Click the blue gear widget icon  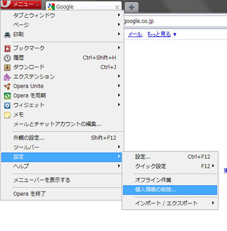(7, 106)
